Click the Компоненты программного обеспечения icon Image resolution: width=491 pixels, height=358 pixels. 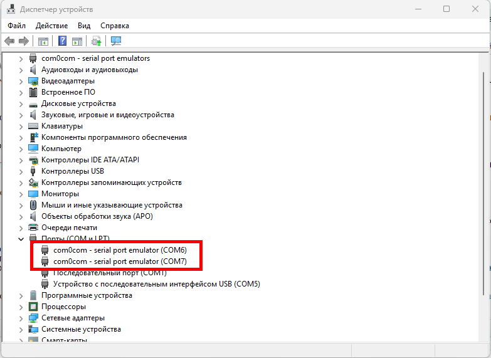[x=33, y=137]
